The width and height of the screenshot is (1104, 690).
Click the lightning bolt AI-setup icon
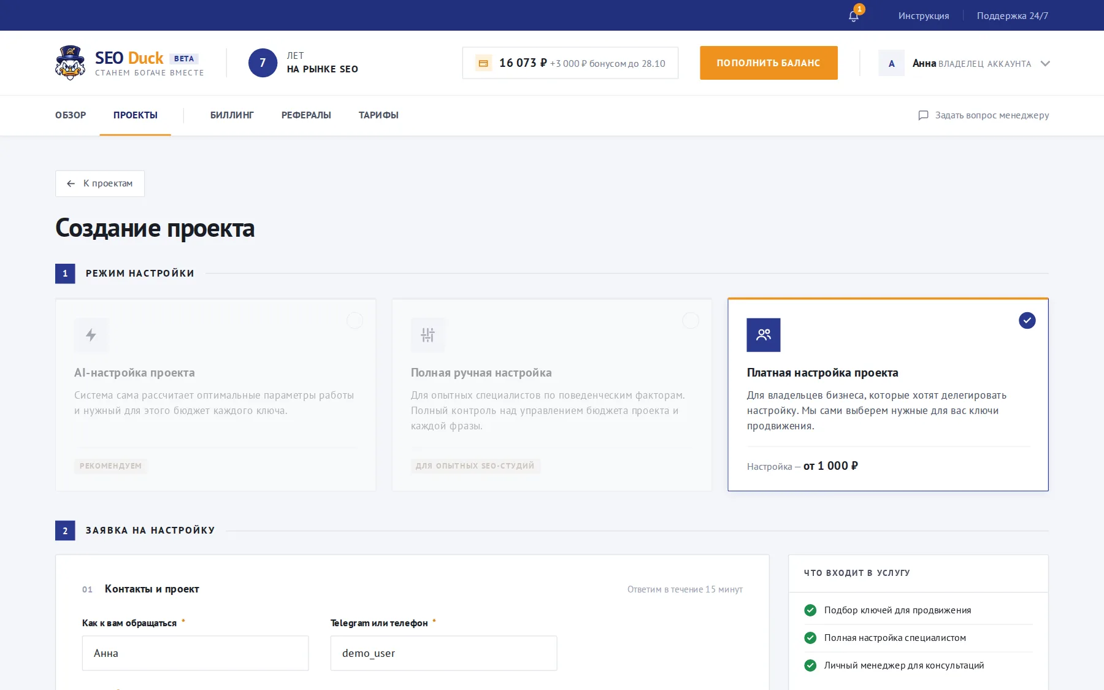(91, 335)
